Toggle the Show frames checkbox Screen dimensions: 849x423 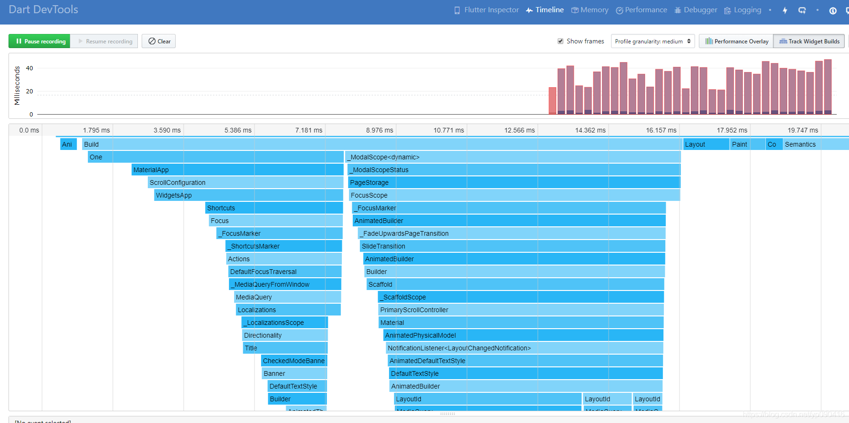(560, 41)
